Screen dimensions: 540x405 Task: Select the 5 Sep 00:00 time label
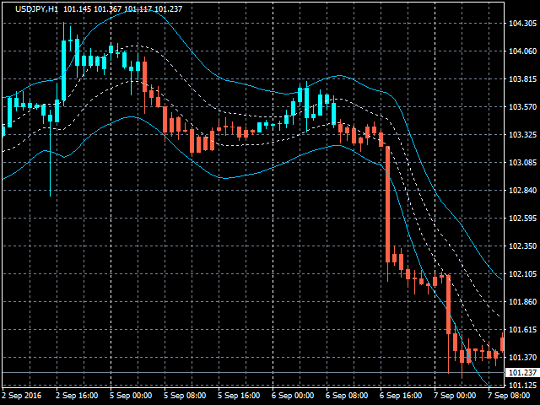tap(129, 395)
